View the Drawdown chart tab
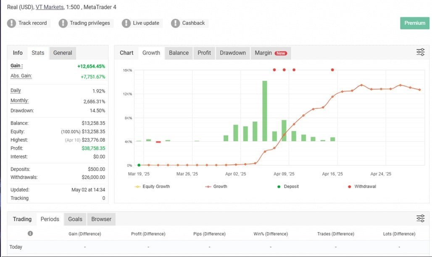This screenshot has width=432, height=257. tap(233, 53)
